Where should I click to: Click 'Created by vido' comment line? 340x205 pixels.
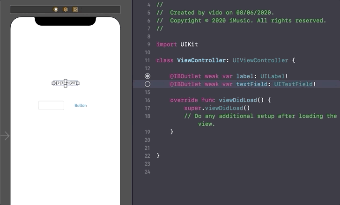pyautogui.click(x=215, y=13)
